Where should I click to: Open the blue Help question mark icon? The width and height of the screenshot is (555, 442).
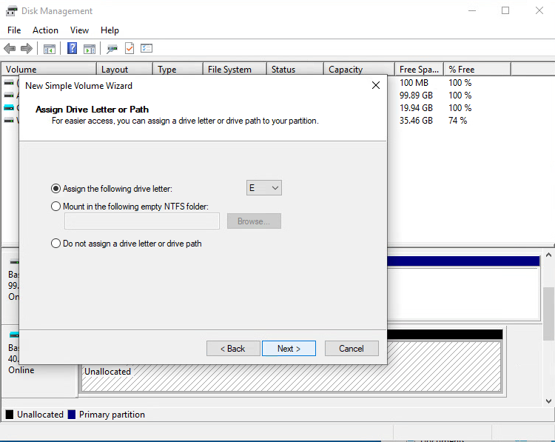click(x=73, y=48)
